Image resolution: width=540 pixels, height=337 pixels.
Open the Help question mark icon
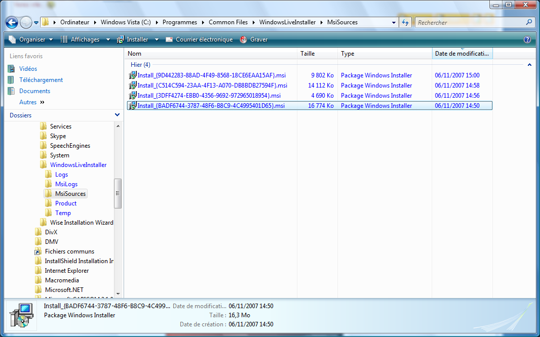(527, 39)
